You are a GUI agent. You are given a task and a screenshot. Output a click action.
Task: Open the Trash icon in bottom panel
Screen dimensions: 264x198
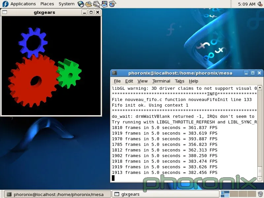260,194
